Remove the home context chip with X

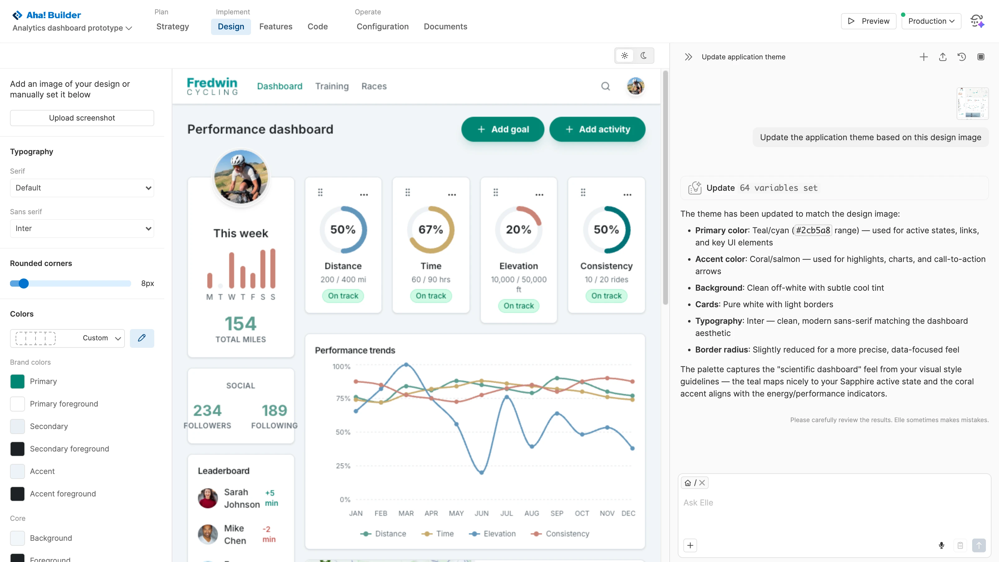tap(702, 482)
